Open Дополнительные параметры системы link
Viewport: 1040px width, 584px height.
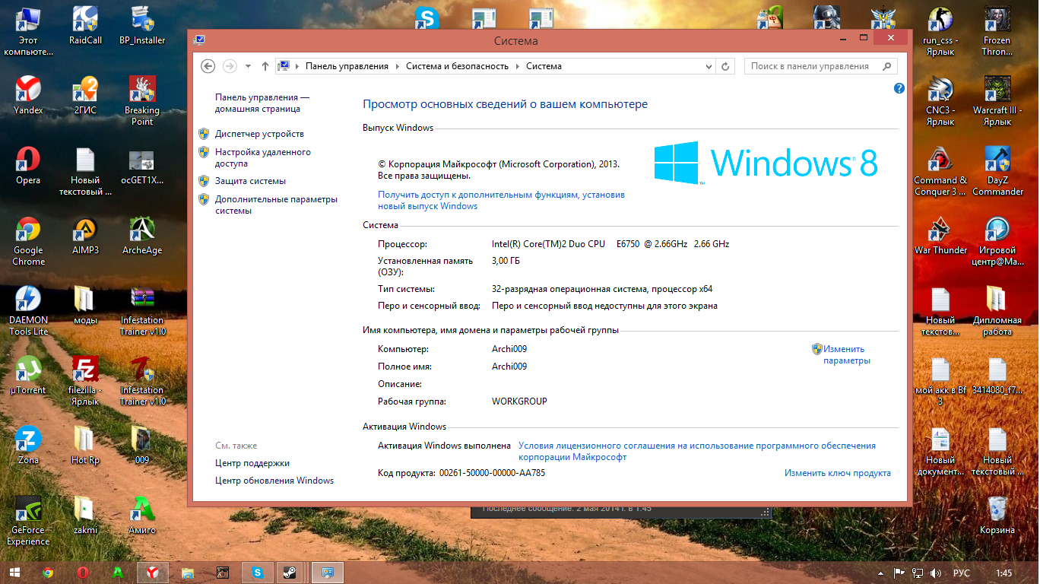276,205
